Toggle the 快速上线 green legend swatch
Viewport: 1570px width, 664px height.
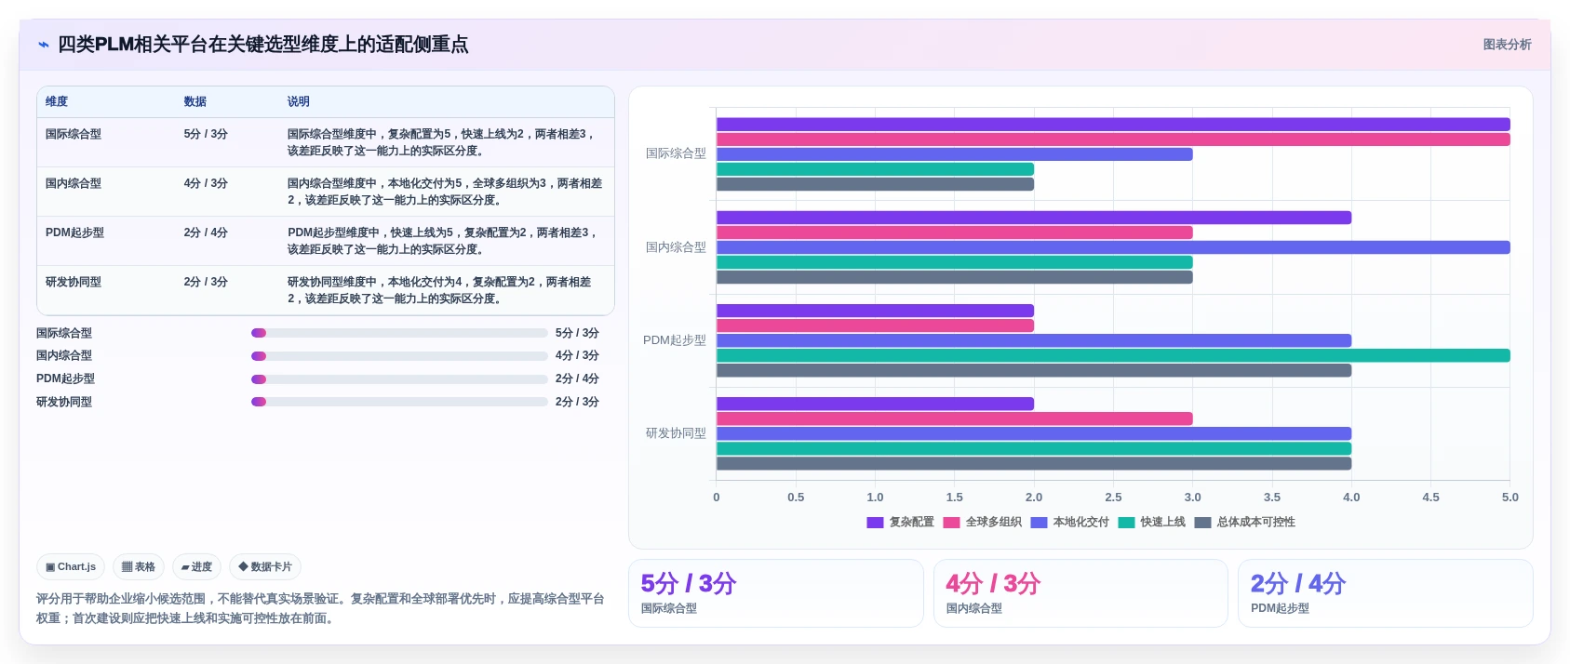tap(1126, 523)
